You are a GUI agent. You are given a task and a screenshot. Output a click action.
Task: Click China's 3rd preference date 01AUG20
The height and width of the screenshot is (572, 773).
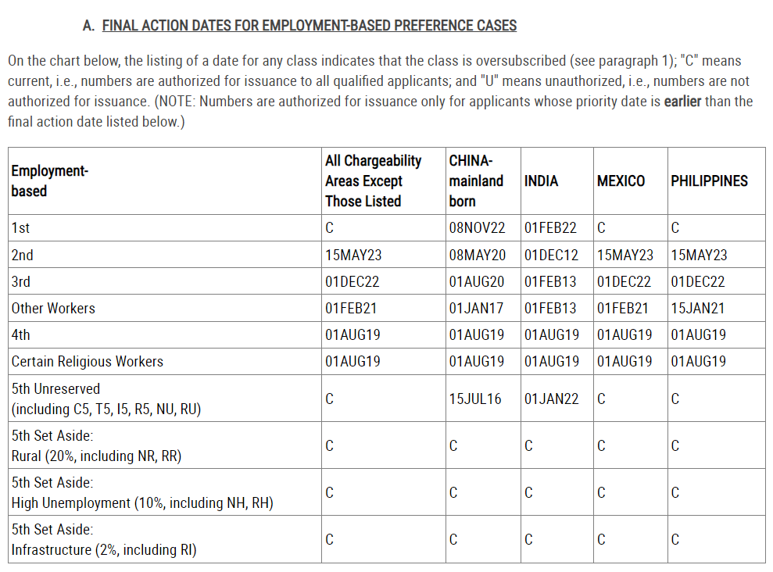coord(477,282)
